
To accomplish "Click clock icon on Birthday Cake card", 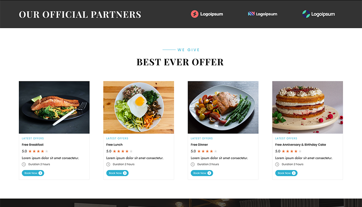I will [x=277, y=165].
